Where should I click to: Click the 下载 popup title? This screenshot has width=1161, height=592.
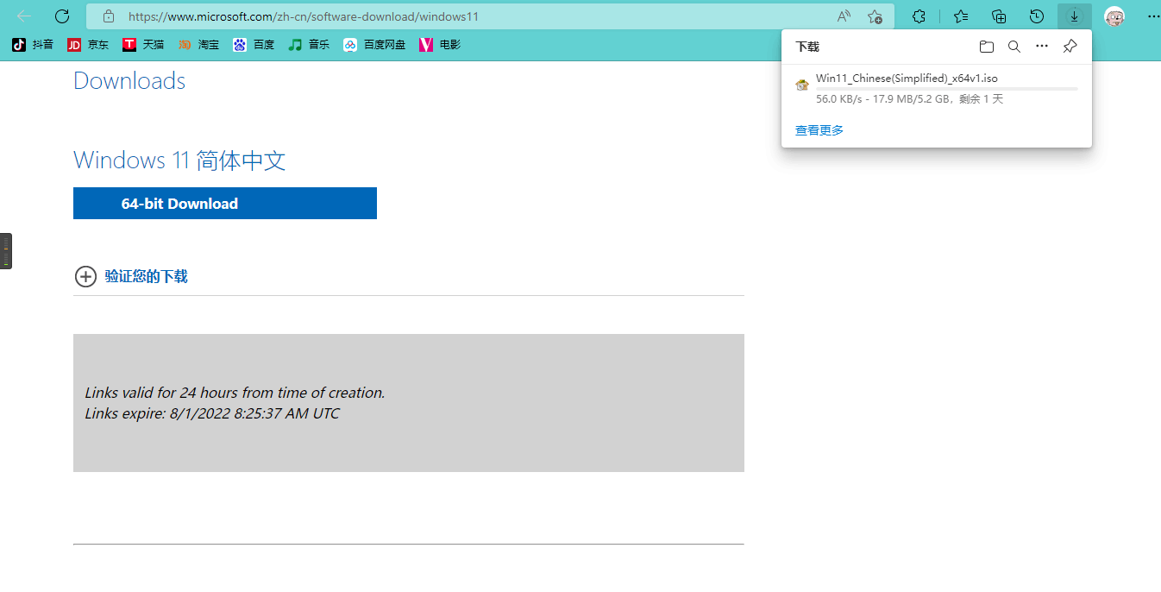point(807,47)
